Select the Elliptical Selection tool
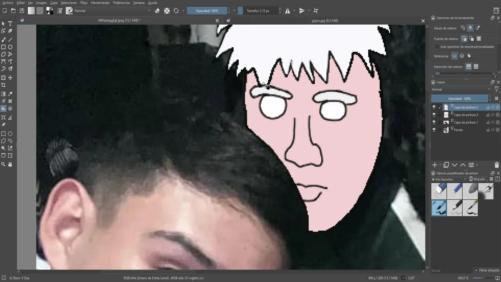Screen dimensions: 501x282 click(x=10, y=134)
